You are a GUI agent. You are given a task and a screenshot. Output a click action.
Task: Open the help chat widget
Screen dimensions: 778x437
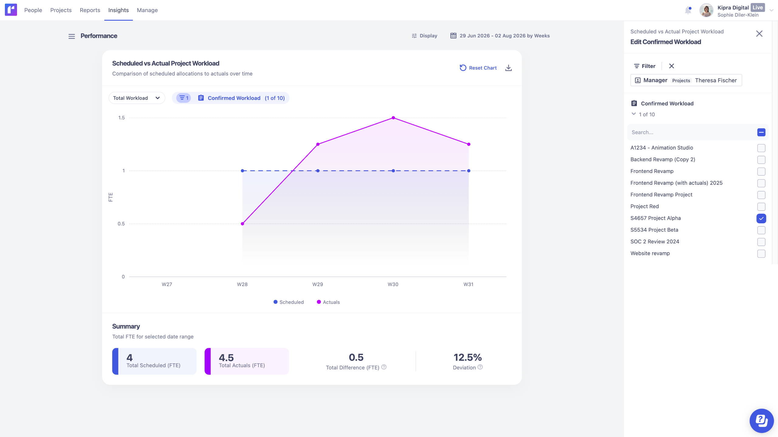762,421
